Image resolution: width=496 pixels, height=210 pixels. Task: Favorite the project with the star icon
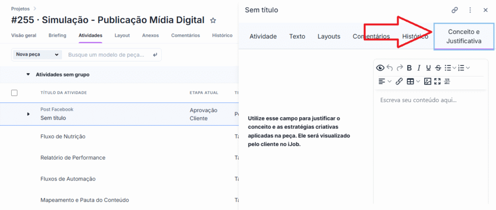[x=213, y=20]
